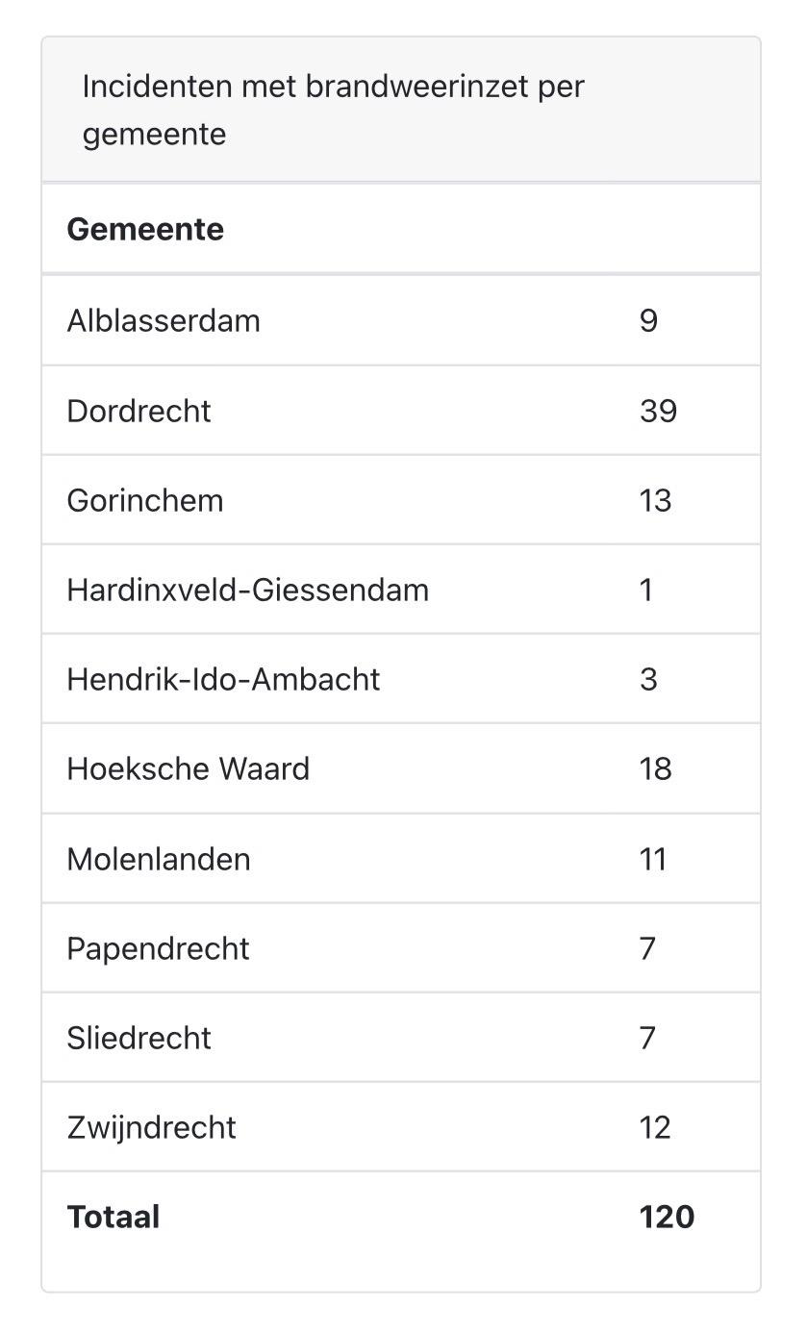
Task: Select the Alblasserdam row name
Action: tap(164, 320)
